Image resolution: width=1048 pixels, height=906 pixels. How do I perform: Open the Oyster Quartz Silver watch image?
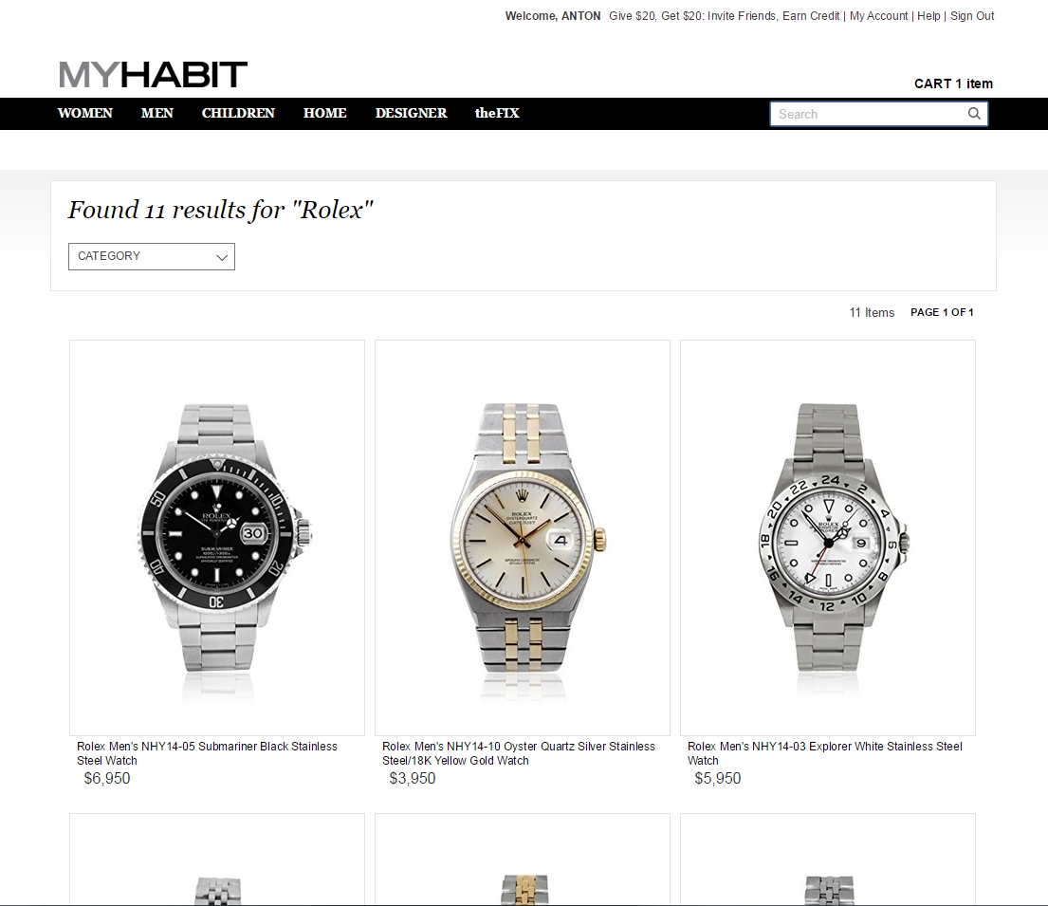523,538
